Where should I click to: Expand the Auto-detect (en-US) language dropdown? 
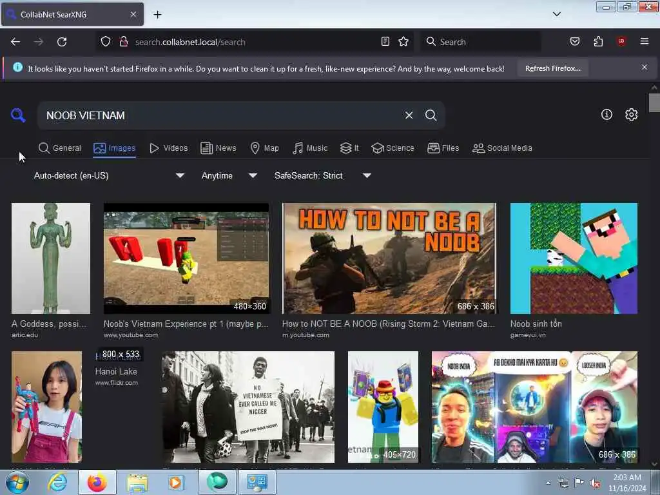[x=108, y=175]
